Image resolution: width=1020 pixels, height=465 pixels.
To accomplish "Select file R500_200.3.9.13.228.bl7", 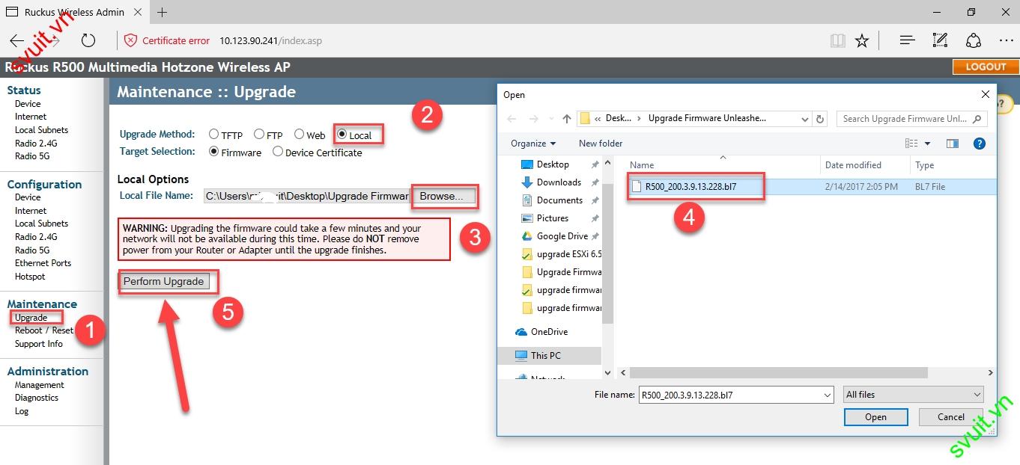I will point(690,187).
